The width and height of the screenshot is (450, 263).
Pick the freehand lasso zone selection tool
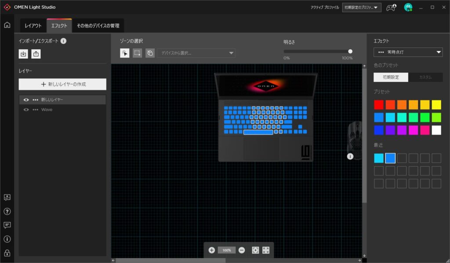(150, 53)
